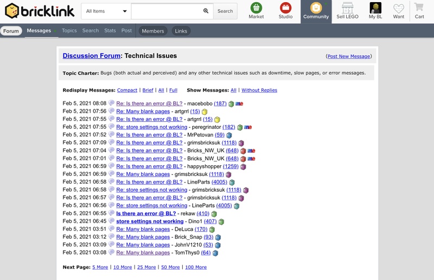
Task: Click speech bubble icon on 06:55 rekaw message
Action: click(x=111, y=213)
